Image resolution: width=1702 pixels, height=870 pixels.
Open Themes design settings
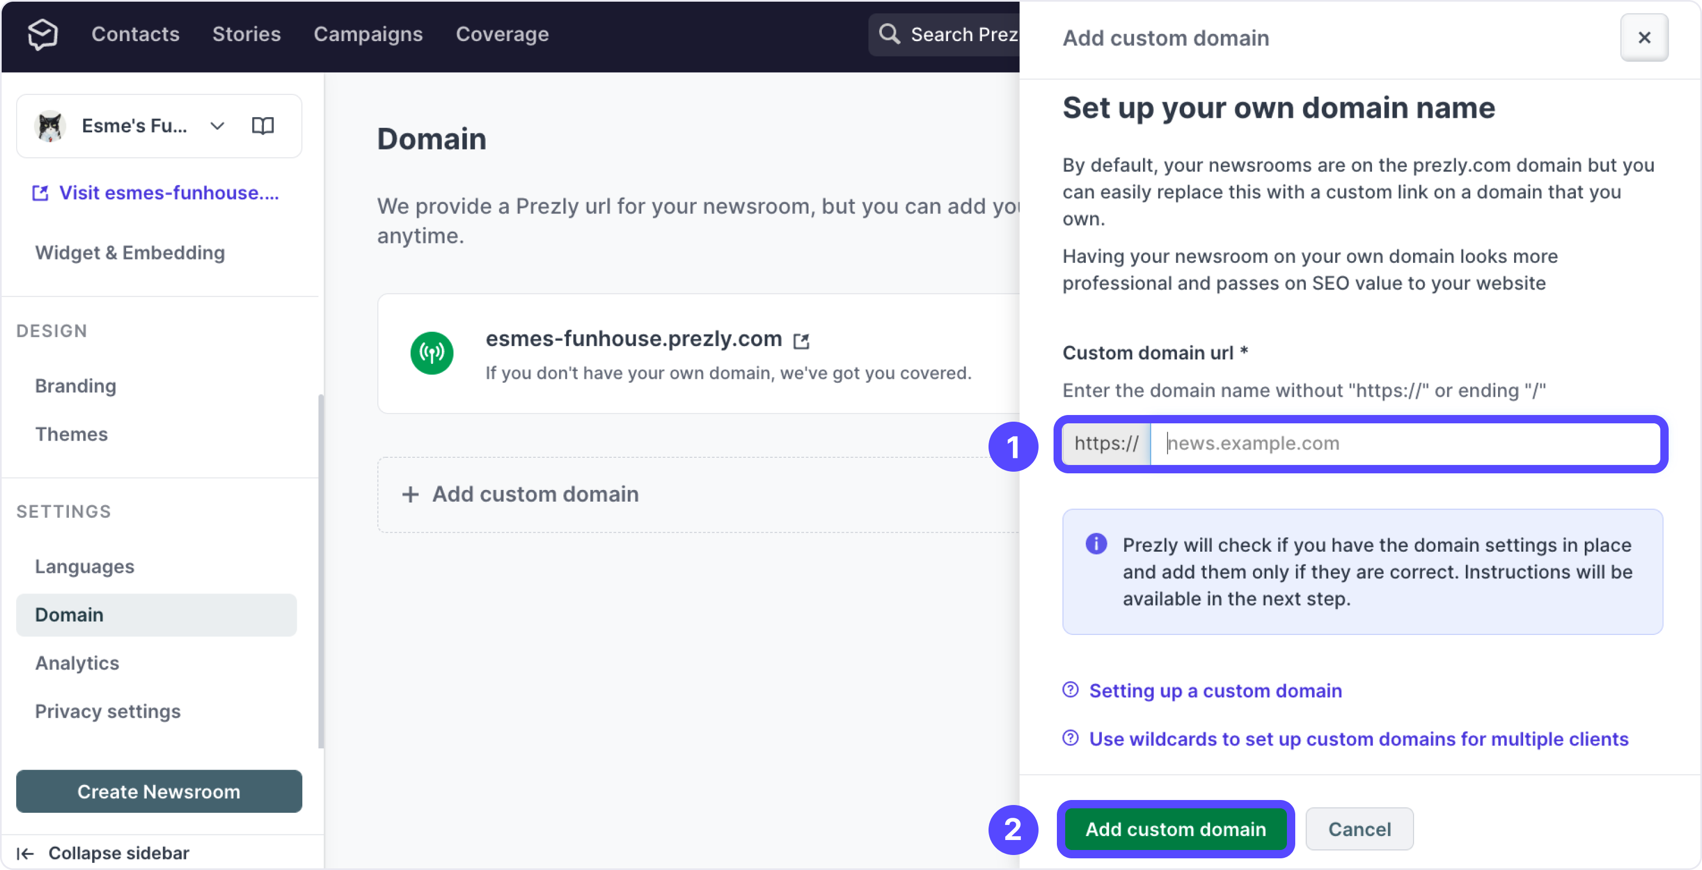pyautogui.click(x=71, y=434)
